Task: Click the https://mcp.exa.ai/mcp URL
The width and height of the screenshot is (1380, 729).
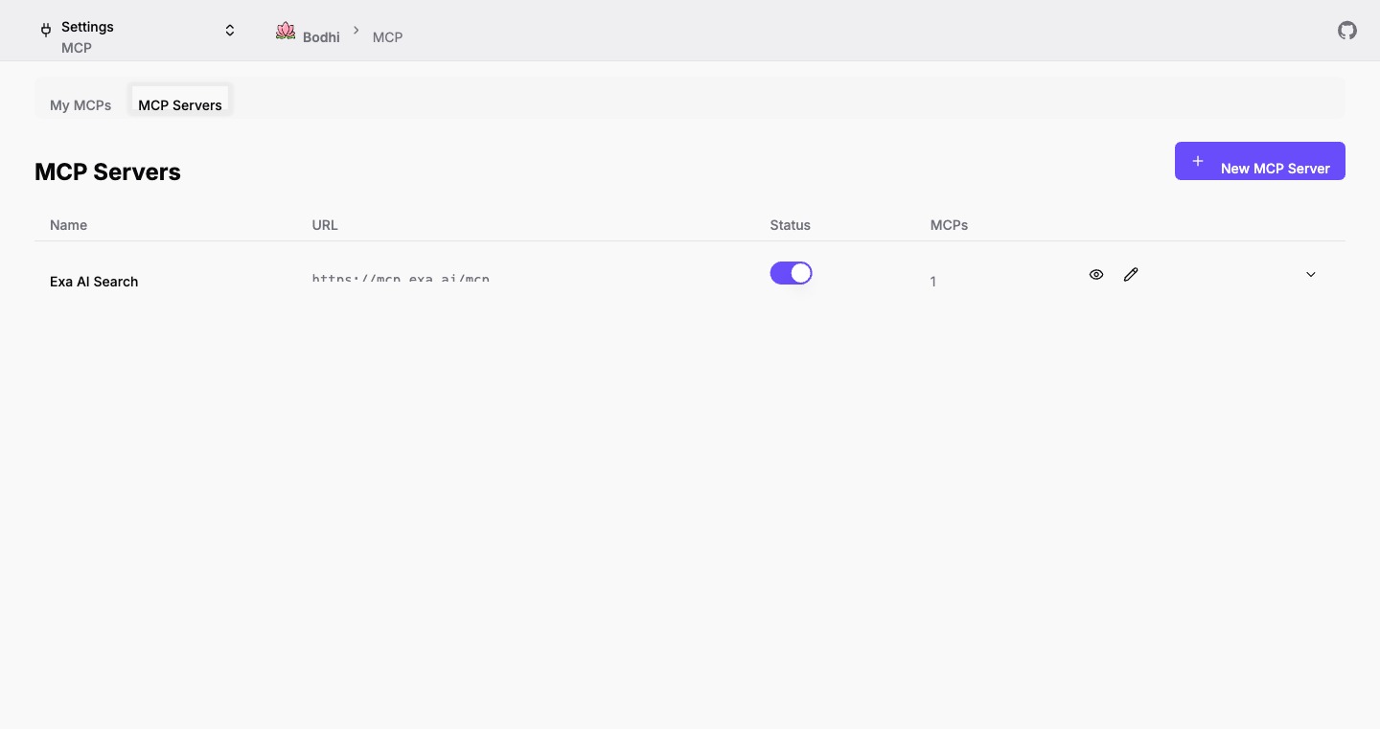Action: coord(401,279)
